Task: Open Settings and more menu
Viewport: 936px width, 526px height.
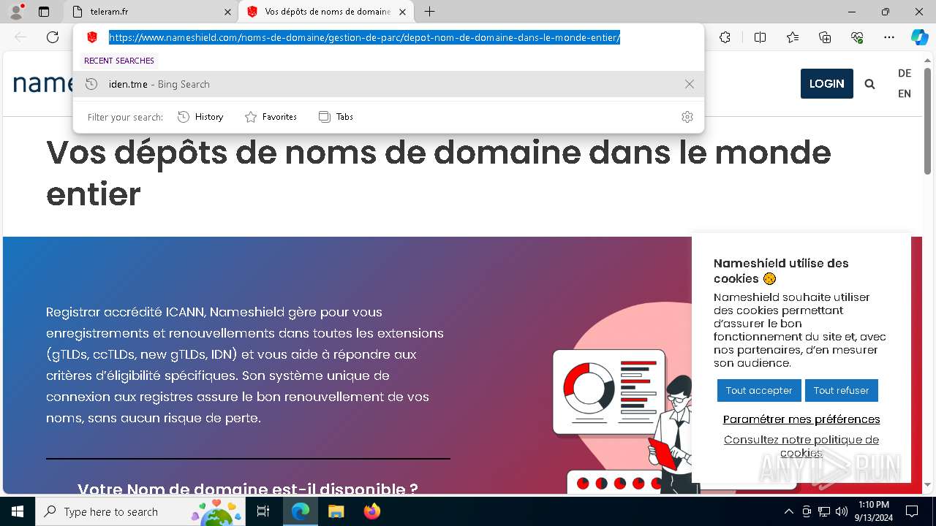Action: pos(889,37)
